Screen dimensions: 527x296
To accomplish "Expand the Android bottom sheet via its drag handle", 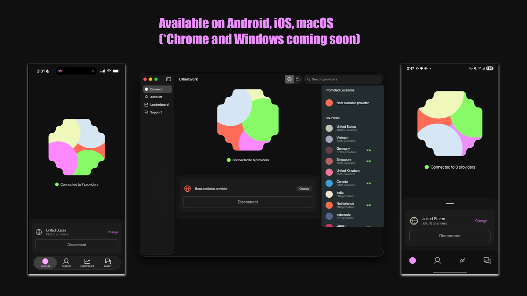I will pos(449,203).
